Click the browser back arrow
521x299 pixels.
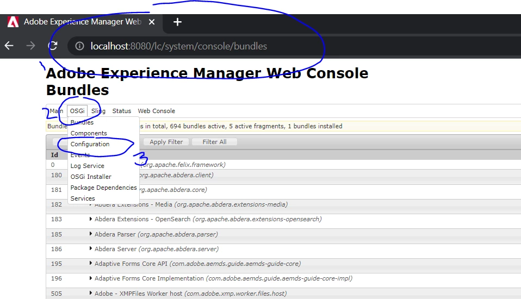point(9,46)
